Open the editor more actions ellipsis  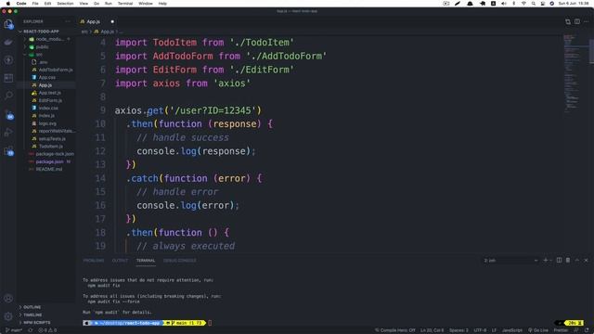click(x=586, y=21)
